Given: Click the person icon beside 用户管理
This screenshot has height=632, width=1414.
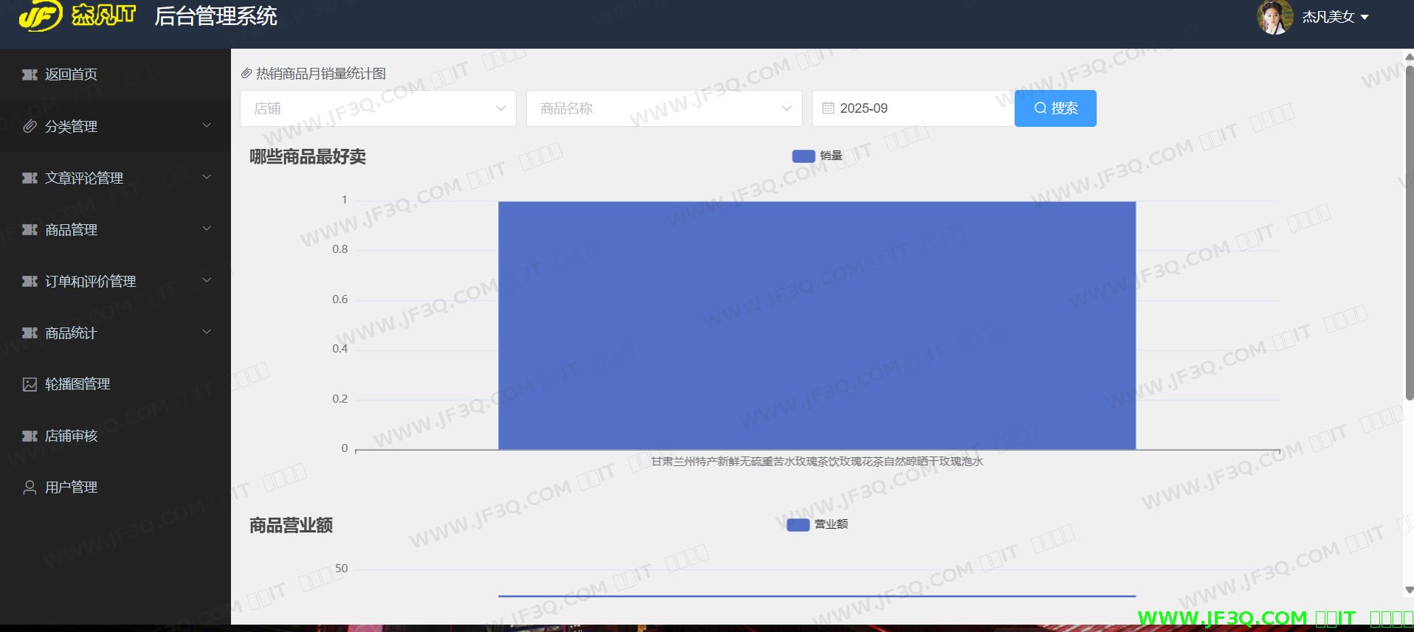Looking at the screenshot, I should pos(30,487).
